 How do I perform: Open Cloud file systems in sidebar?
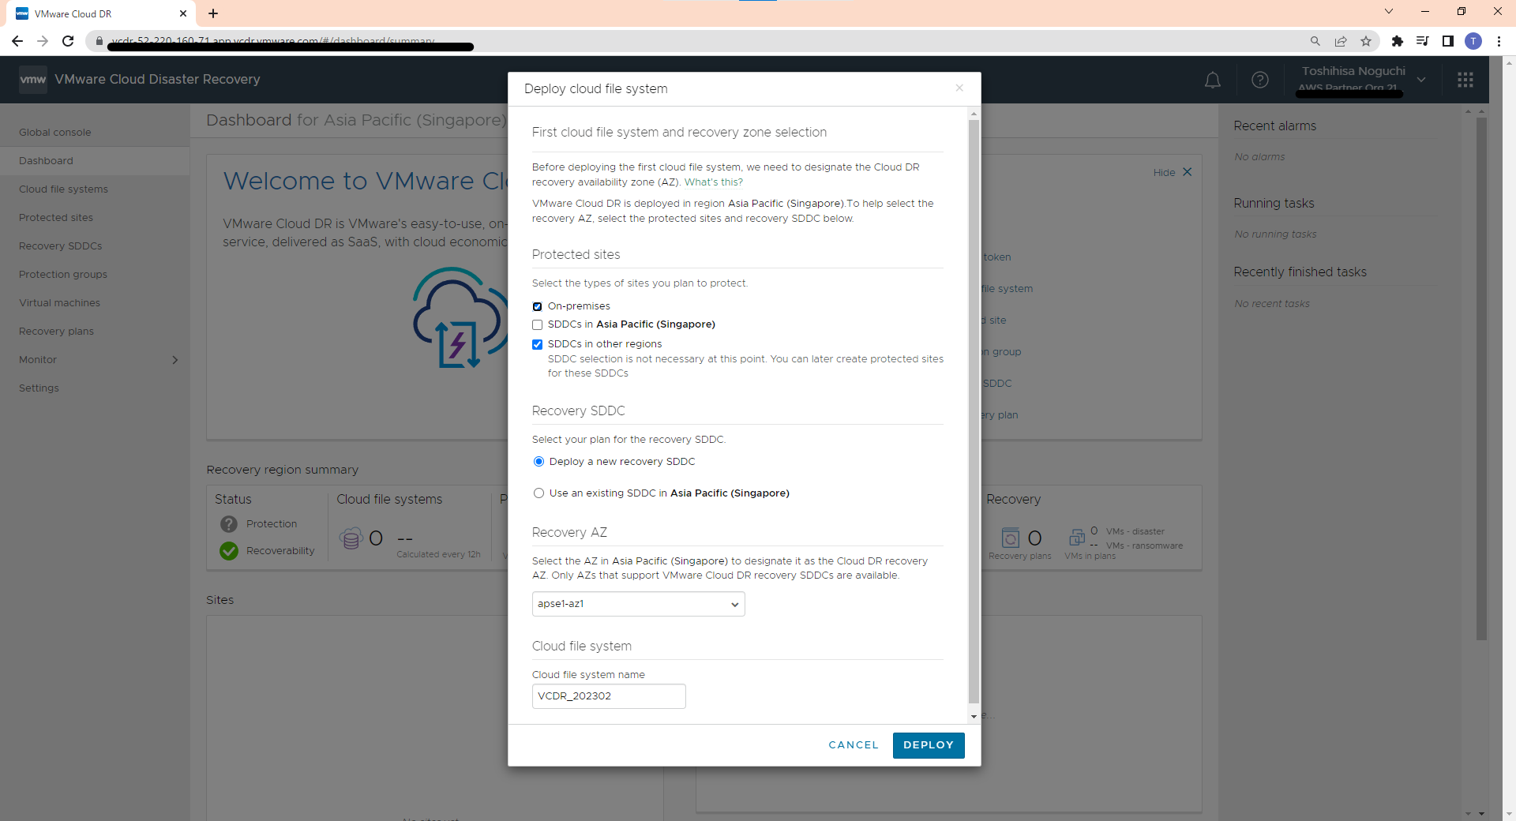pyautogui.click(x=63, y=189)
